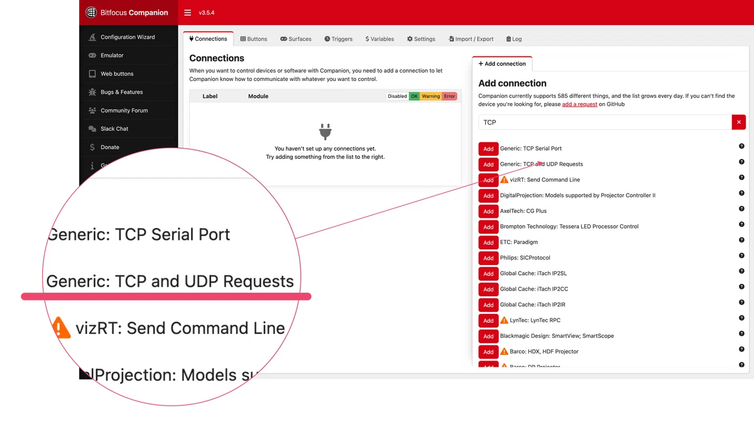The height and width of the screenshot is (427, 754).
Task: Add the LynTec: LynTec RPC connection
Action: [488, 320]
